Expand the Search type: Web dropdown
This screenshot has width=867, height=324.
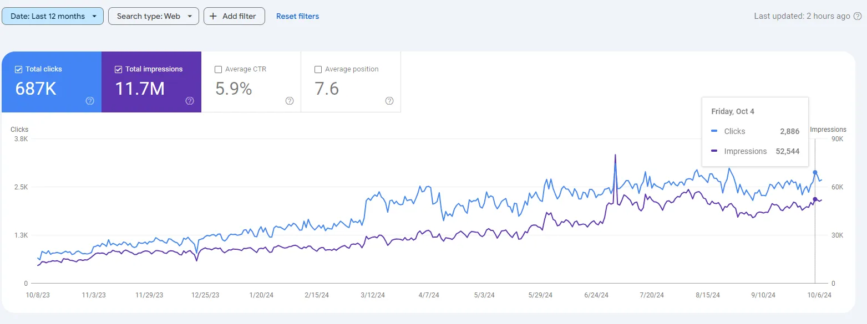pos(154,16)
